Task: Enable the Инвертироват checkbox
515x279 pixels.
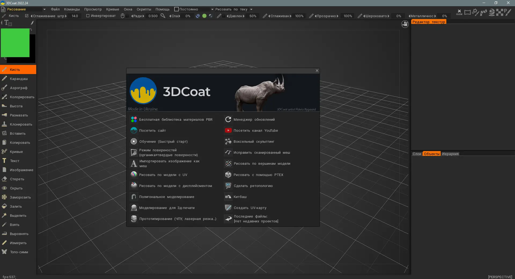Action: (88, 16)
